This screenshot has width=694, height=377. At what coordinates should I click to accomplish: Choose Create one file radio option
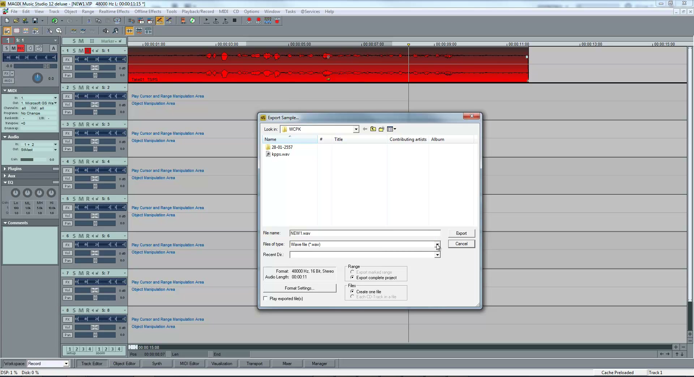352,291
